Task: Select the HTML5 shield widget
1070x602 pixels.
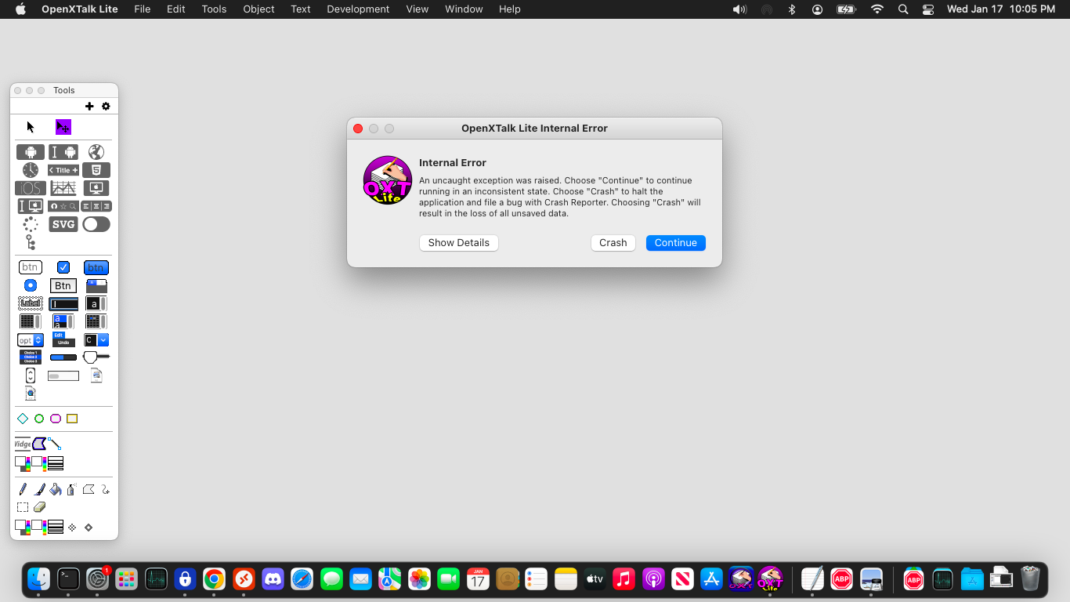Action: 96,170
